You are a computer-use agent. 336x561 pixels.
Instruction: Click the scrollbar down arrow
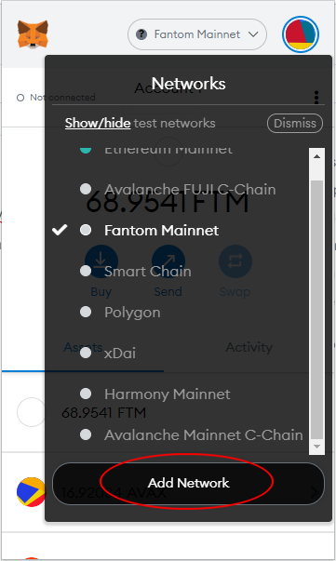(316, 447)
